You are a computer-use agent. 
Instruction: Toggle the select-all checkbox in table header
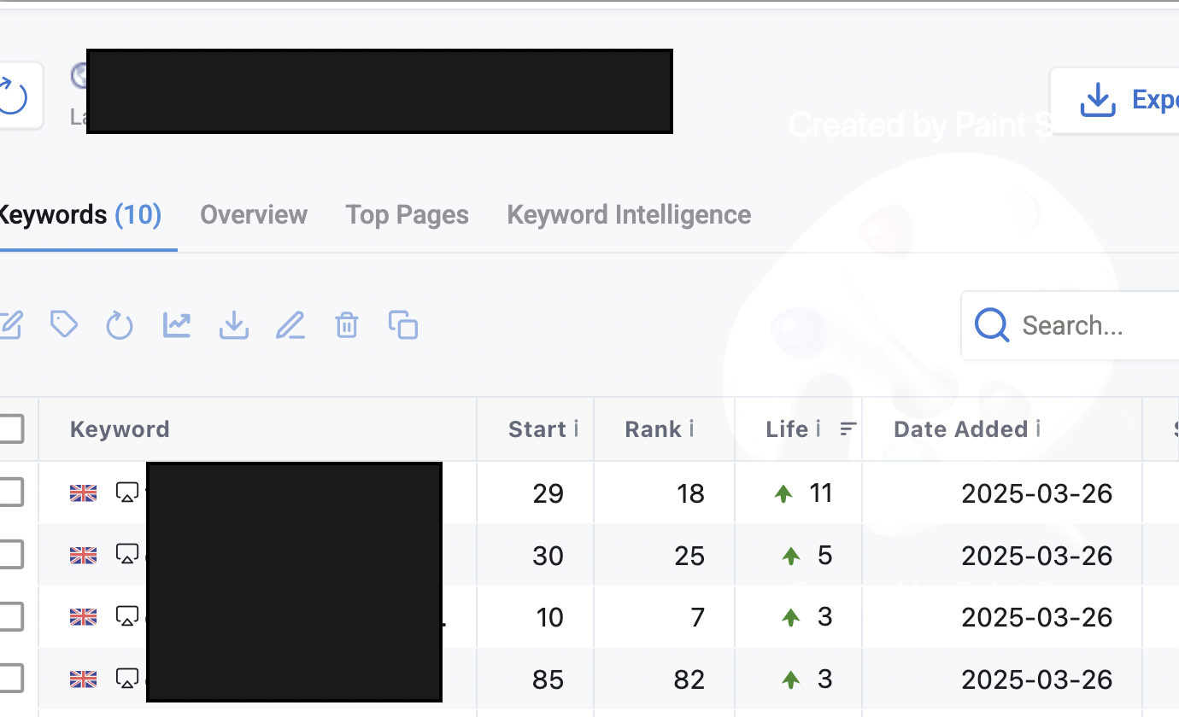pos(10,428)
